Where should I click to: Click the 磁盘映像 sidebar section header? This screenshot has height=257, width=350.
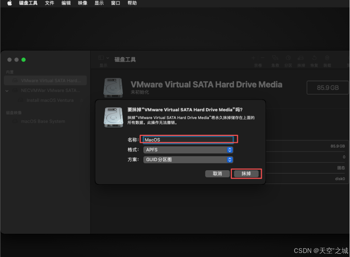(x=14, y=113)
